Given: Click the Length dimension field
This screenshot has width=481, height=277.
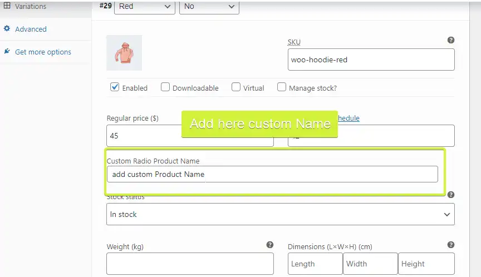Looking at the screenshot, I should pyautogui.click(x=315, y=264).
